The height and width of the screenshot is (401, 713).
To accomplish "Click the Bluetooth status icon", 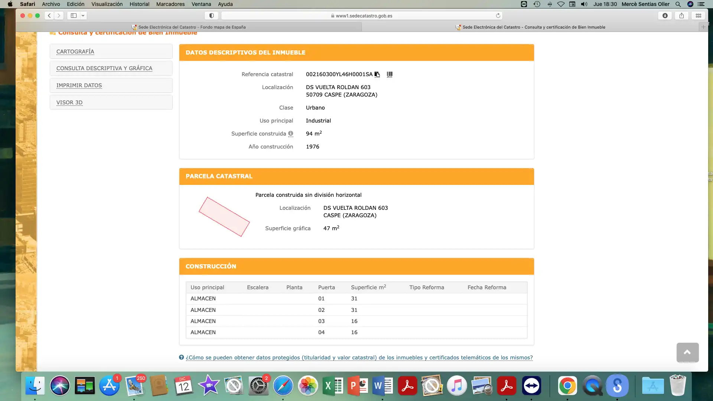I will click(549, 4).
